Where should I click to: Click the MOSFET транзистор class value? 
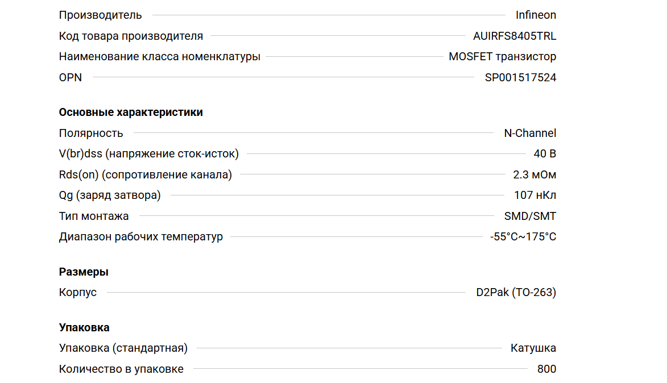click(x=502, y=57)
